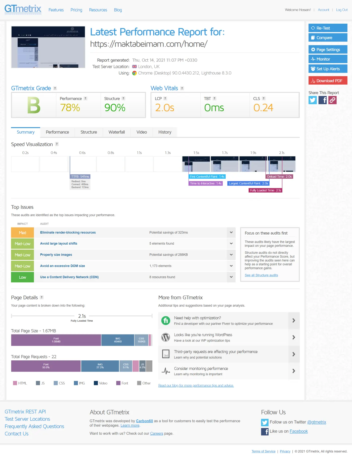Switch to the Waterfall tab
Screen dimensions: 352x458
117,132
